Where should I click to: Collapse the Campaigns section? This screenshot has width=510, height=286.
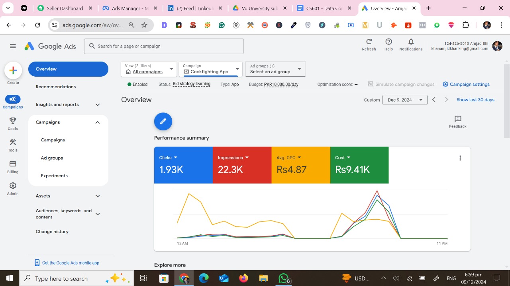pyautogui.click(x=98, y=122)
